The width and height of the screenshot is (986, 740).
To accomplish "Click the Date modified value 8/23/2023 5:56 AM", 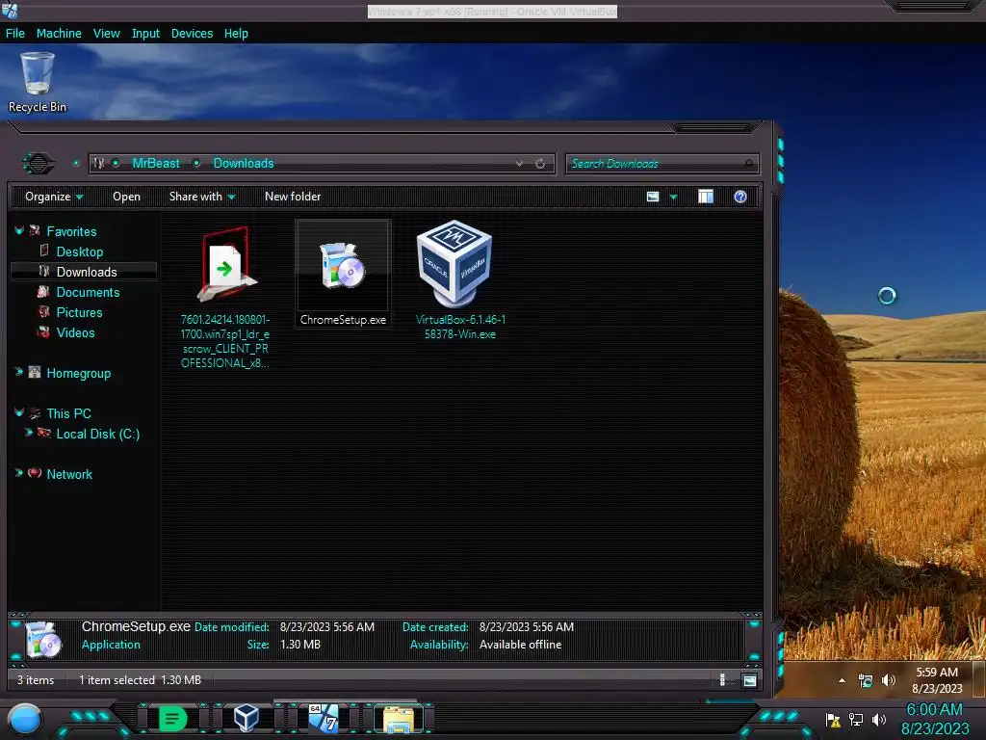I will pyautogui.click(x=327, y=626).
